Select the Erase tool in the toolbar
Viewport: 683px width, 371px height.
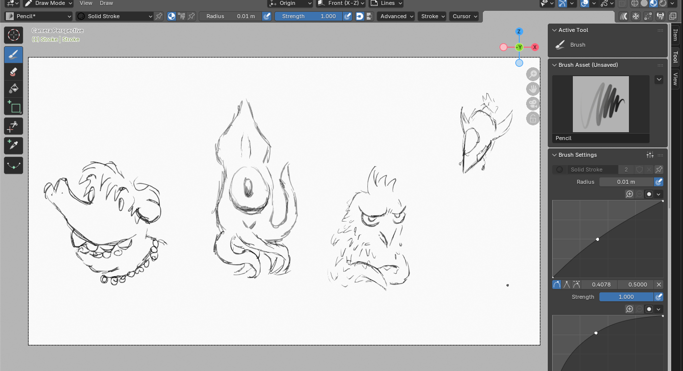pos(13,72)
